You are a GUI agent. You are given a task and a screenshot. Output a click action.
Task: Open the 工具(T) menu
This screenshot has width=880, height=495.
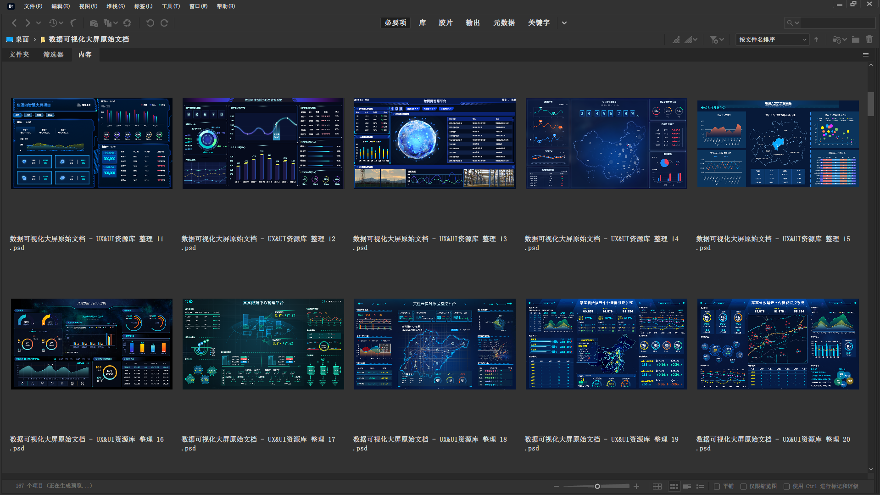[x=171, y=6]
